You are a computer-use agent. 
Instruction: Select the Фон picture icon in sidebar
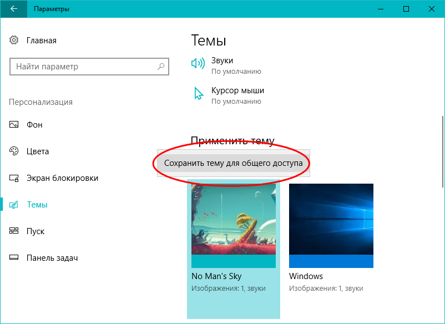(x=14, y=124)
